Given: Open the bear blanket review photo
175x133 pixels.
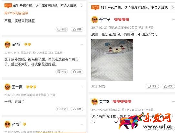Looking at the screenshot, I should point(112,60).
